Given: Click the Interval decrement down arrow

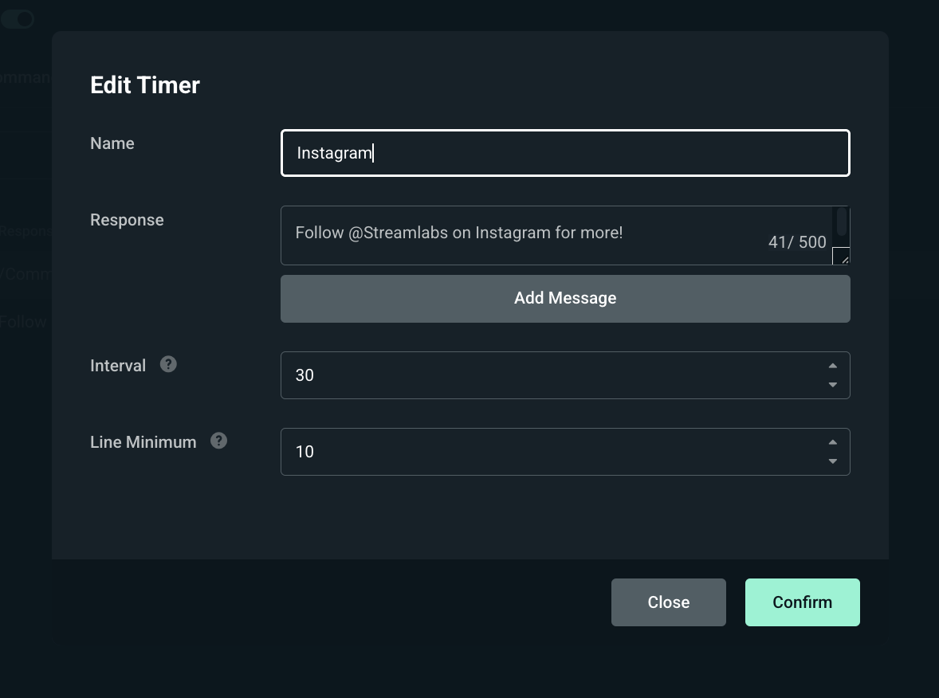Looking at the screenshot, I should [832, 385].
